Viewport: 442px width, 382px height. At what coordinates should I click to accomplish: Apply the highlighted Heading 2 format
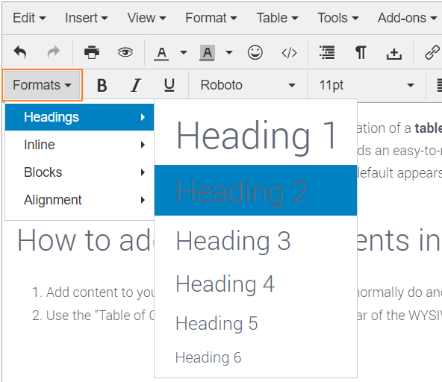[x=255, y=190]
